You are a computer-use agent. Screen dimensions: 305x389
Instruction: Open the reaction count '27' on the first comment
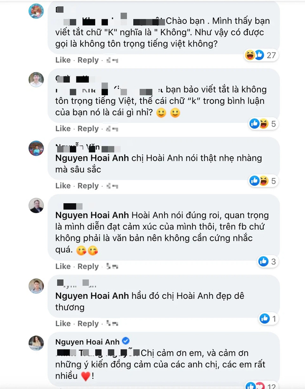270,55
